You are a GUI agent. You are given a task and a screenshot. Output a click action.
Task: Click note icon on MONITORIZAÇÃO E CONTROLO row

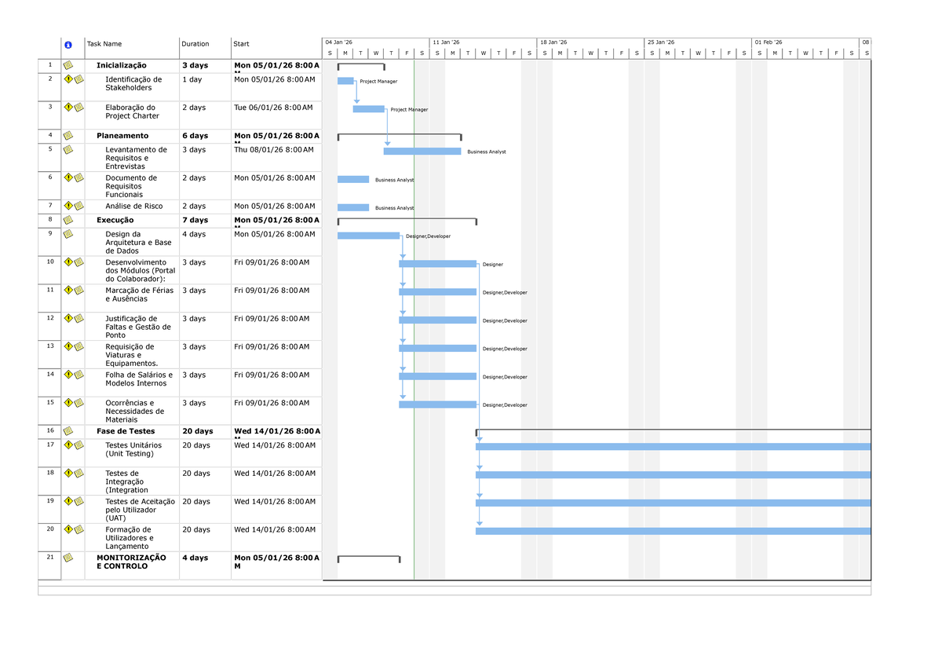(68, 558)
